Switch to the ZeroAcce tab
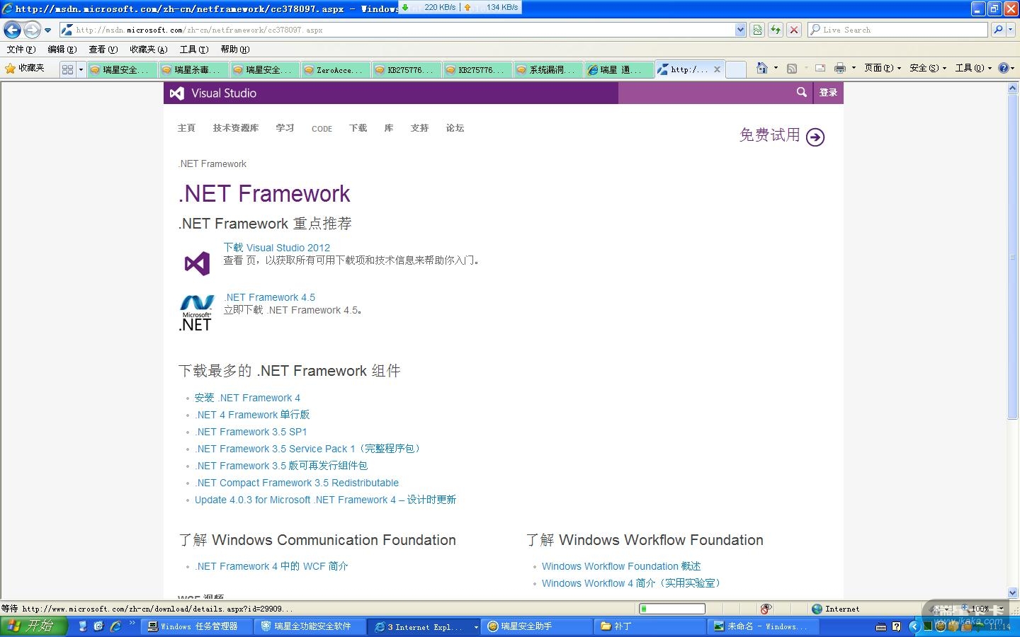The width and height of the screenshot is (1020, 637). pos(335,69)
